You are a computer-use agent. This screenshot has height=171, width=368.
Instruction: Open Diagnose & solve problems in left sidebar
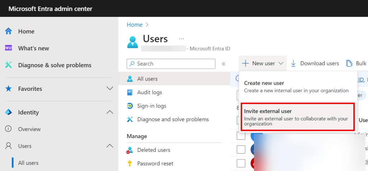tap(55, 65)
